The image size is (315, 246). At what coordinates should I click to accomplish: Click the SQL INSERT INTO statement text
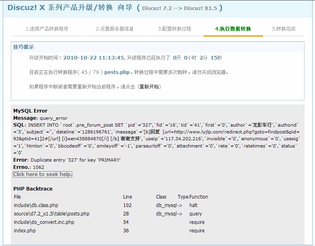click(x=157, y=139)
